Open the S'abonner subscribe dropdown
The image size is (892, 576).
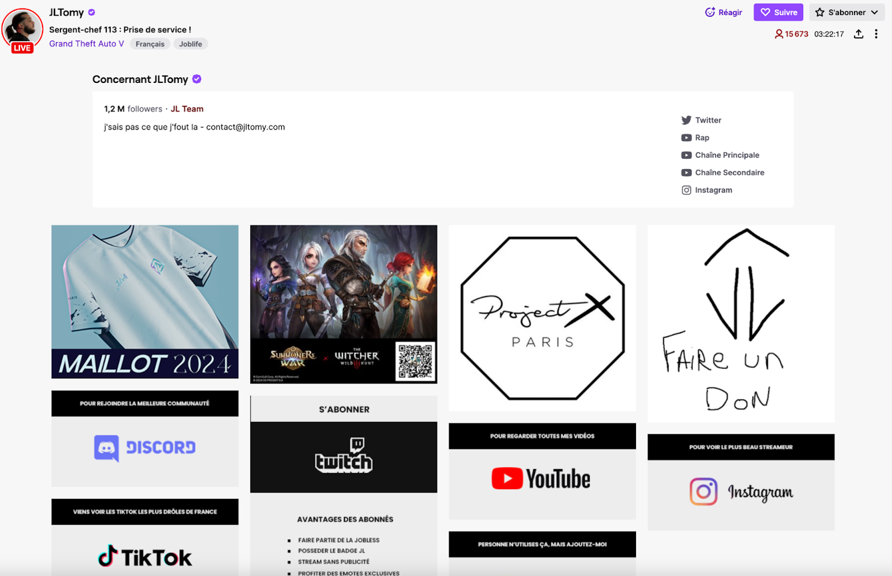pyautogui.click(x=847, y=12)
